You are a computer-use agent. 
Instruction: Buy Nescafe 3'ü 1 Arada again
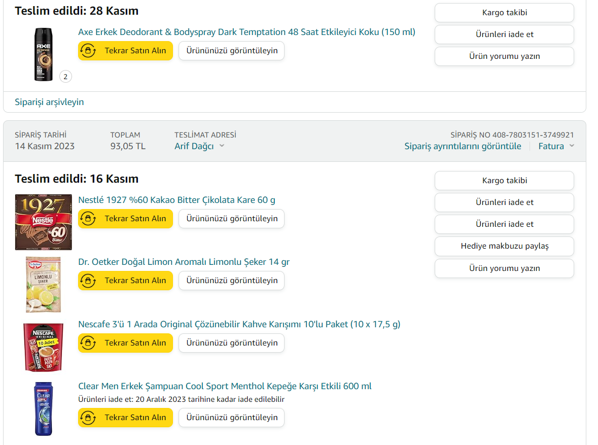(125, 343)
